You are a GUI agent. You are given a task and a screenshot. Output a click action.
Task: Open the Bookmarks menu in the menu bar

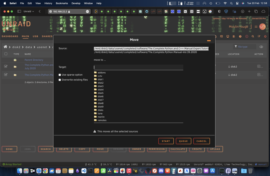tap(62, 3)
